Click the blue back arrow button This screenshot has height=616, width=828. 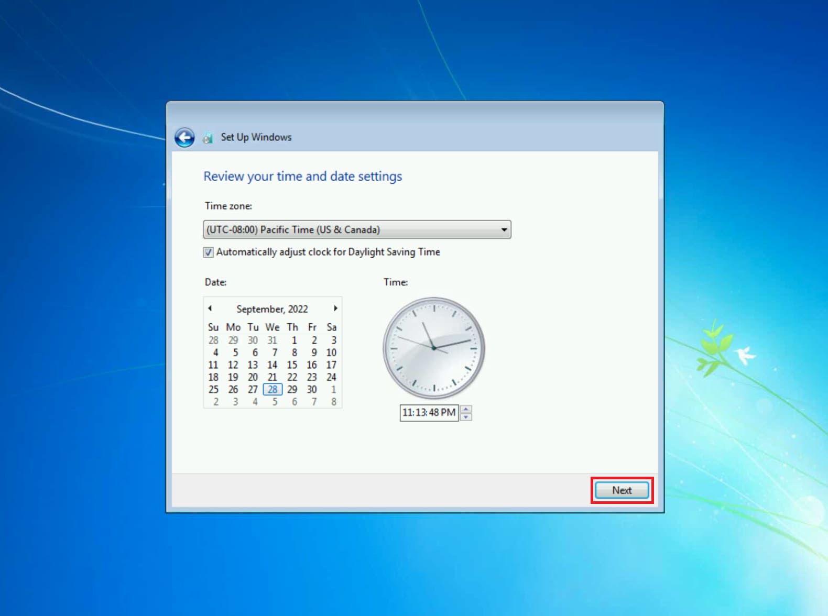click(x=184, y=137)
